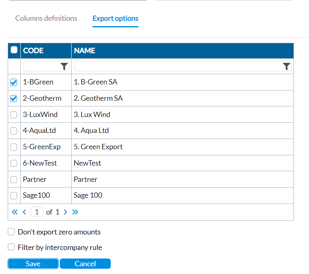Uncheck the 2-Geotherm row checkbox
309x274 pixels.
[x=13, y=98]
